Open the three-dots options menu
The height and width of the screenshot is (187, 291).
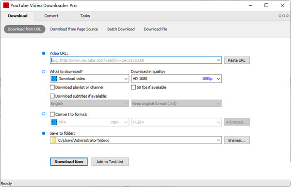(x=283, y=16)
